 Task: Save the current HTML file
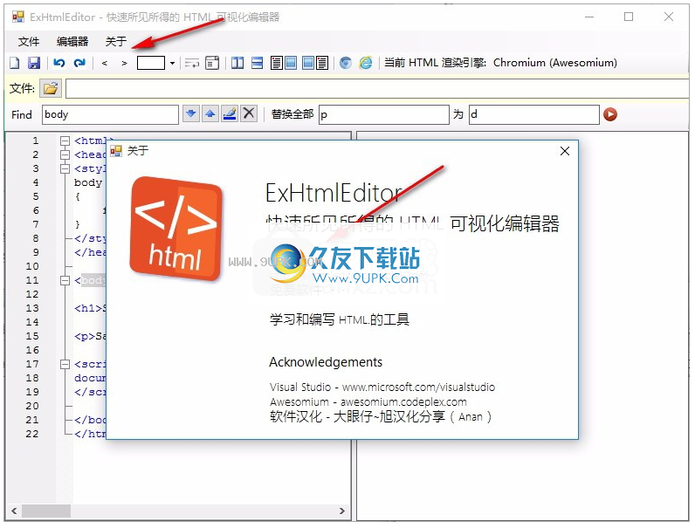click(x=34, y=63)
